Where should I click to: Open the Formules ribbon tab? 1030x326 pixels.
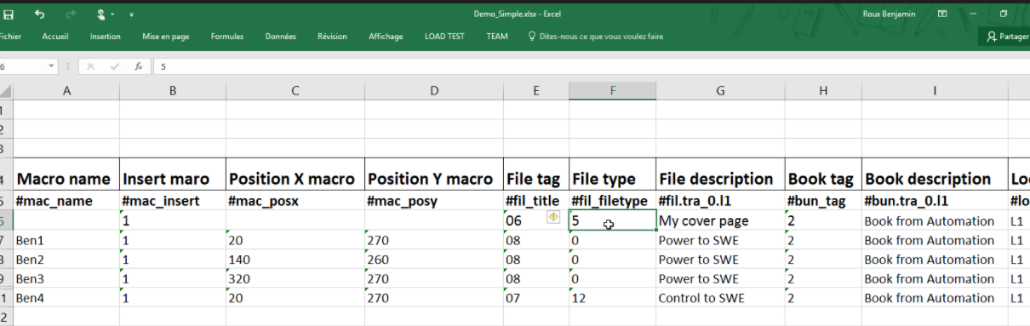(227, 37)
